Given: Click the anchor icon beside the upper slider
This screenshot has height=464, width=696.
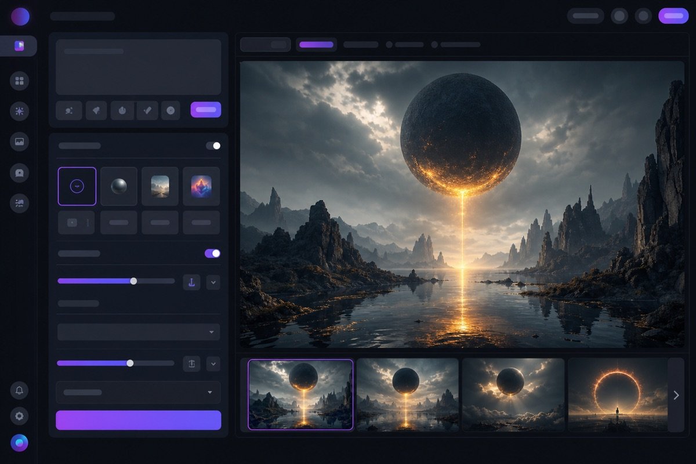Looking at the screenshot, I should (x=191, y=282).
